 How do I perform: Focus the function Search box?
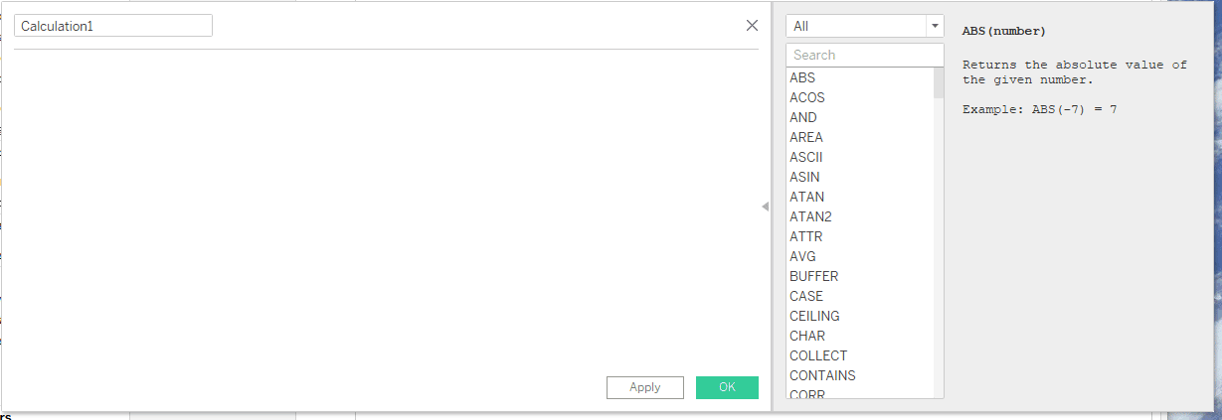tap(864, 55)
